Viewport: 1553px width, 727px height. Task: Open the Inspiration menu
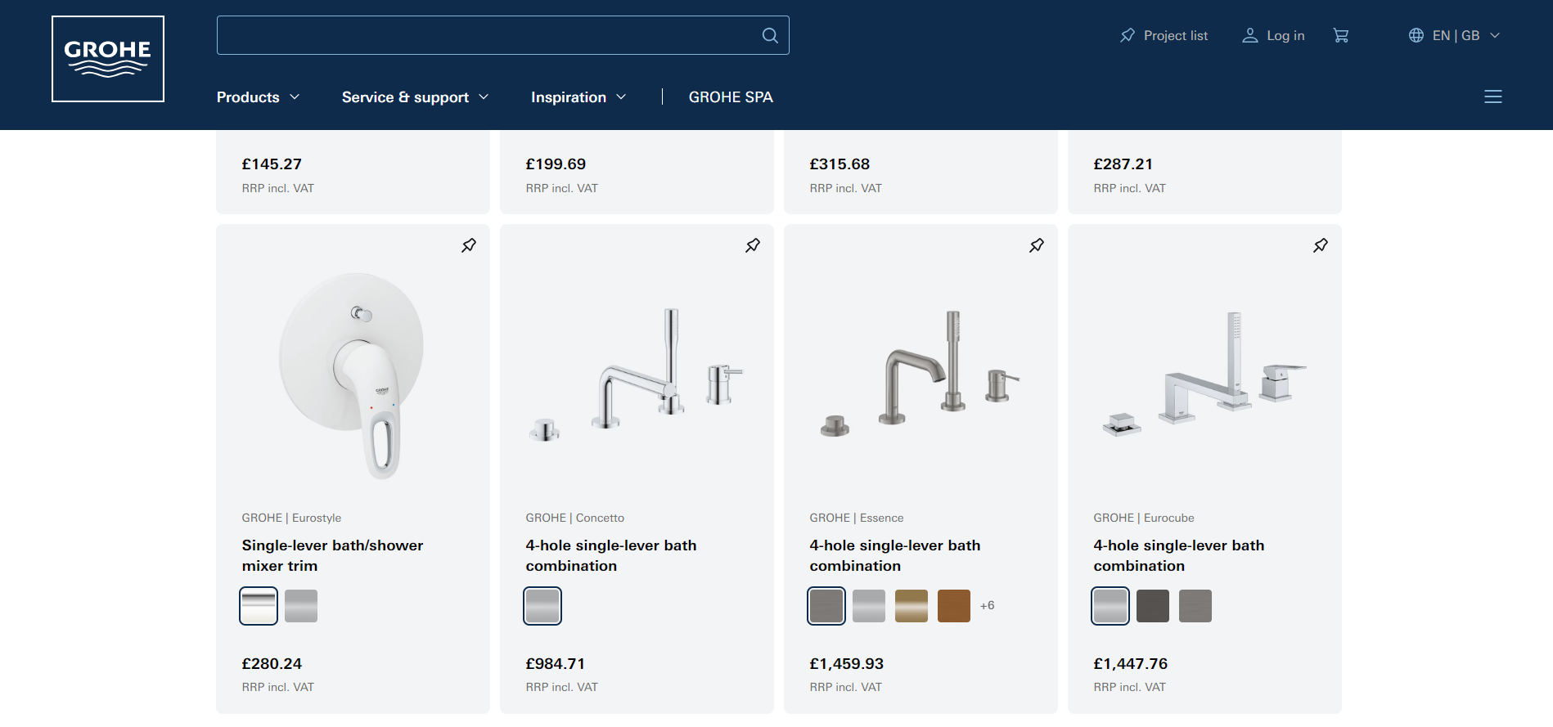pos(578,96)
